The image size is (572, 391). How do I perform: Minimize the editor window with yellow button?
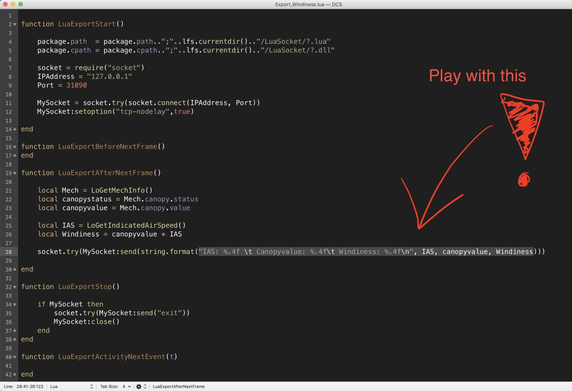pos(13,4)
